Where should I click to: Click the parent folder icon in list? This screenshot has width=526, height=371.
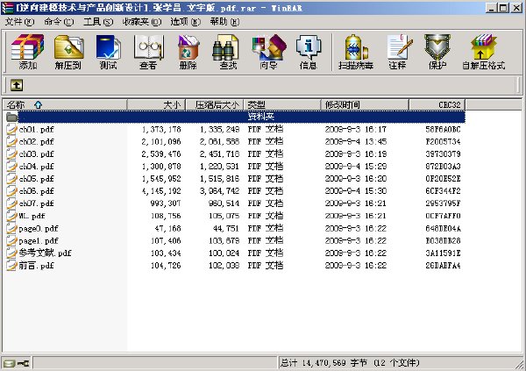pyautogui.click(x=11, y=117)
